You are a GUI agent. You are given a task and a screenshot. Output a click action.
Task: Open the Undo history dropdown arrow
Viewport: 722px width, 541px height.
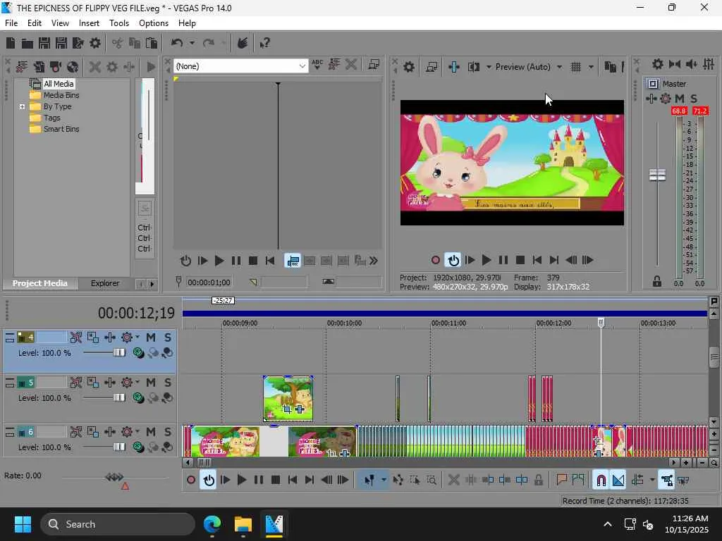coord(192,43)
